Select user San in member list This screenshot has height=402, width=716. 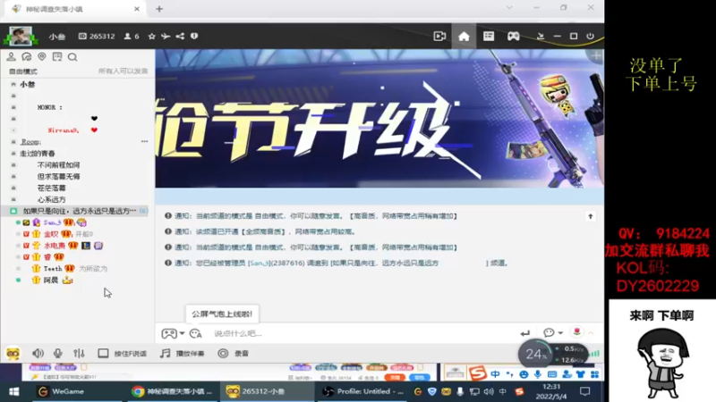[x=52, y=222]
